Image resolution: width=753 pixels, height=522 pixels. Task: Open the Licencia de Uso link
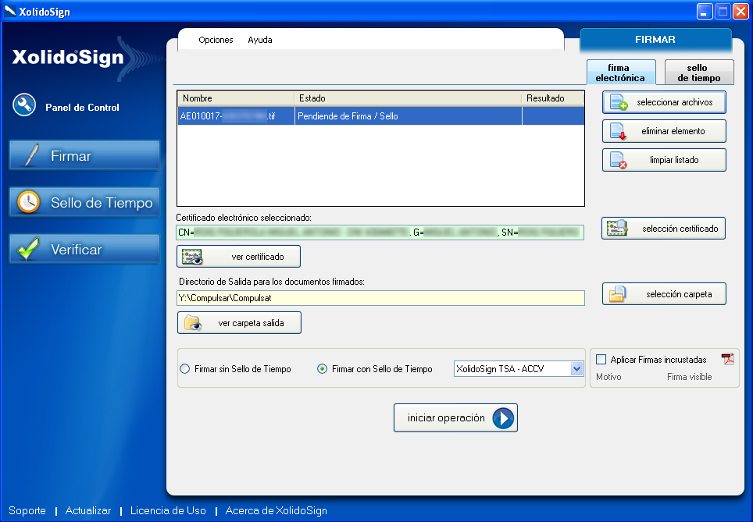click(168, 510)
